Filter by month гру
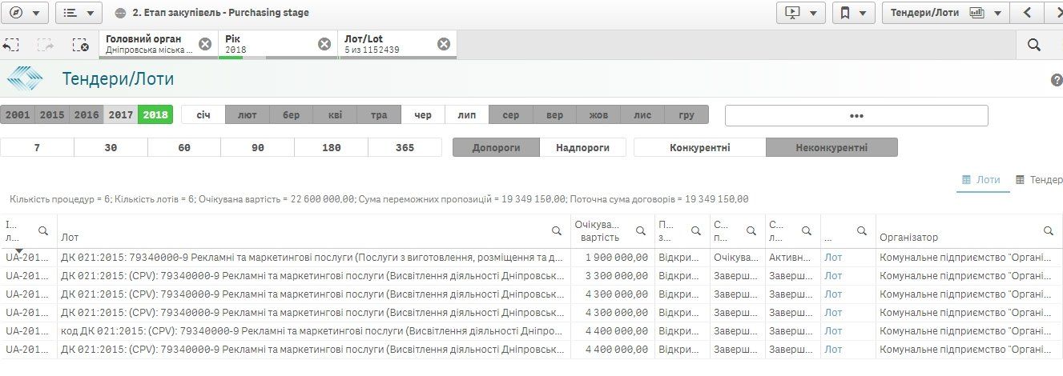Screen dimensions: 1063x376 point(687,115)
